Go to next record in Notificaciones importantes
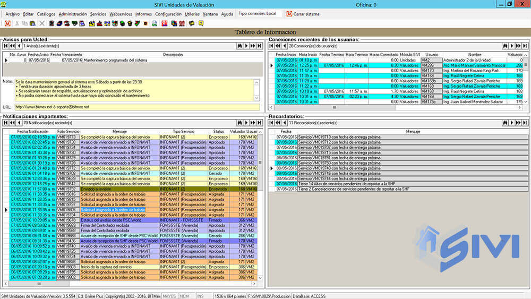This screenshot has width=531, height=299. pyautogui.click(x=246, y=123)
